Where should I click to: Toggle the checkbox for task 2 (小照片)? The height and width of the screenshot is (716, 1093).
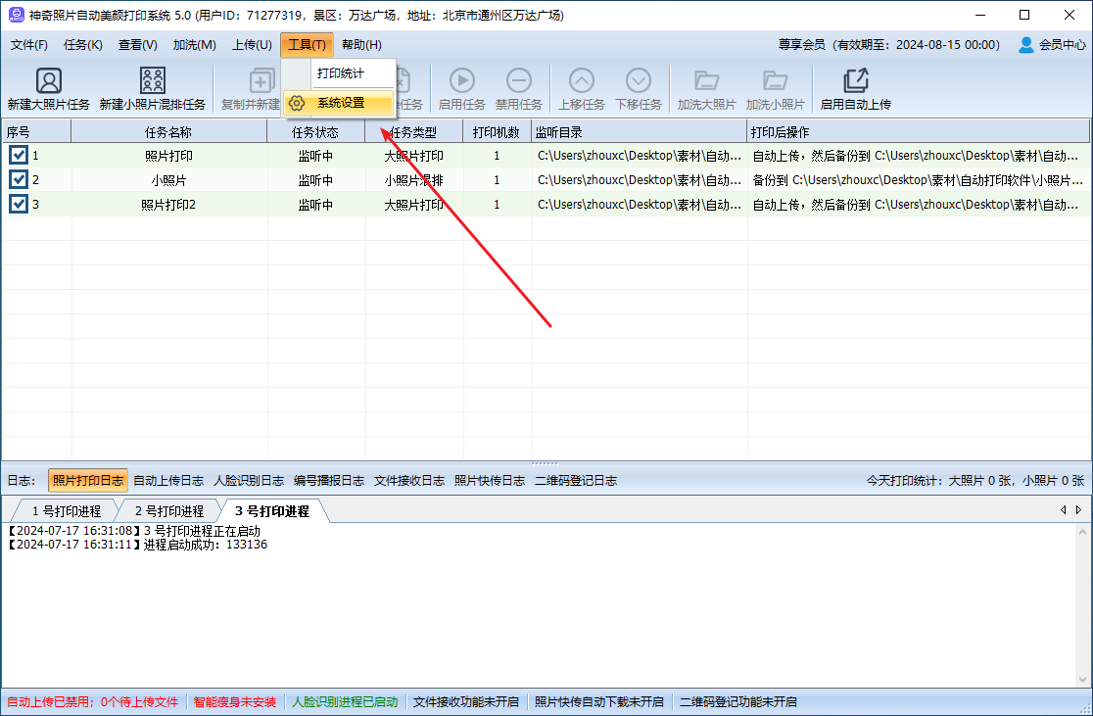pos(19,179)
